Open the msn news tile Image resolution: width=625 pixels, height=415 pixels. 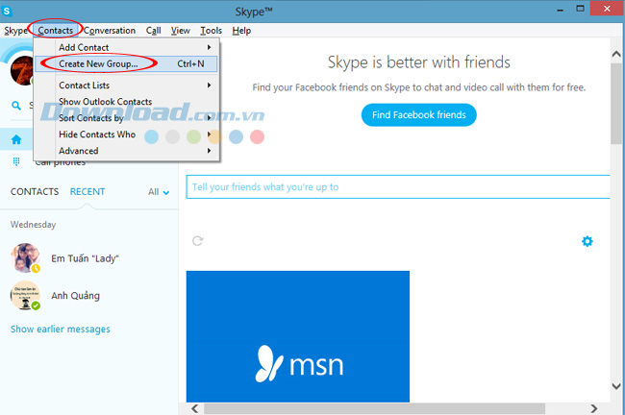pyautogui.click(x=298, y=336)
